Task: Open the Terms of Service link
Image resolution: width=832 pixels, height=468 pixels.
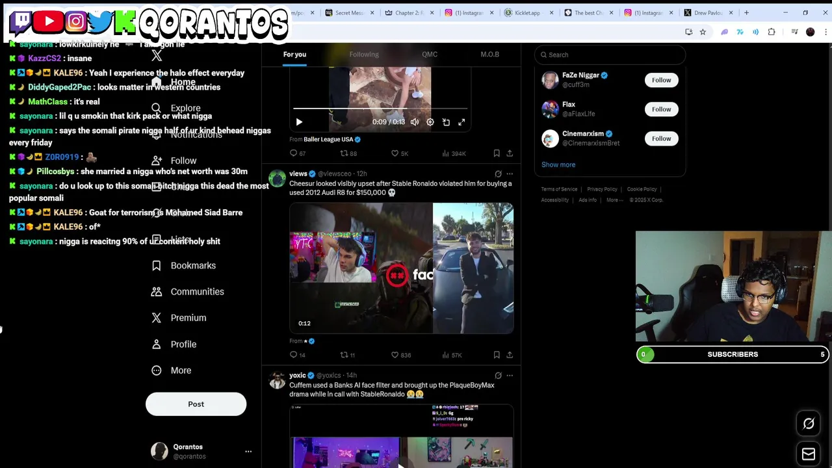Action: click(559, 189)
